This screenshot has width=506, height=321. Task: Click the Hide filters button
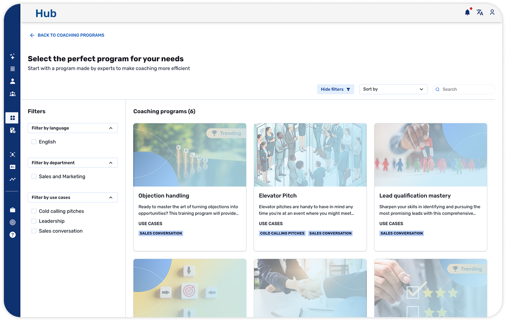(335, 89)
